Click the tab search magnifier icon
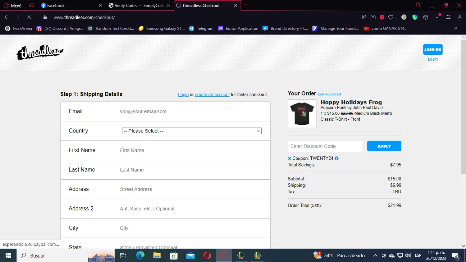 [x=418, y=5]
